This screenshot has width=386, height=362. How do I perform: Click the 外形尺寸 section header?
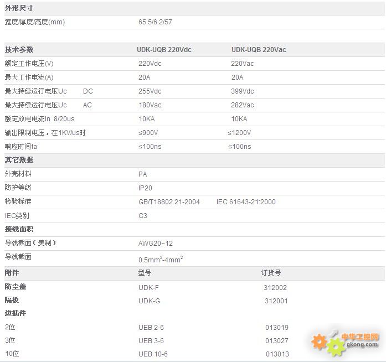19,8
